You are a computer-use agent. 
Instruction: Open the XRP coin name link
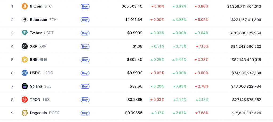point(34,46)
